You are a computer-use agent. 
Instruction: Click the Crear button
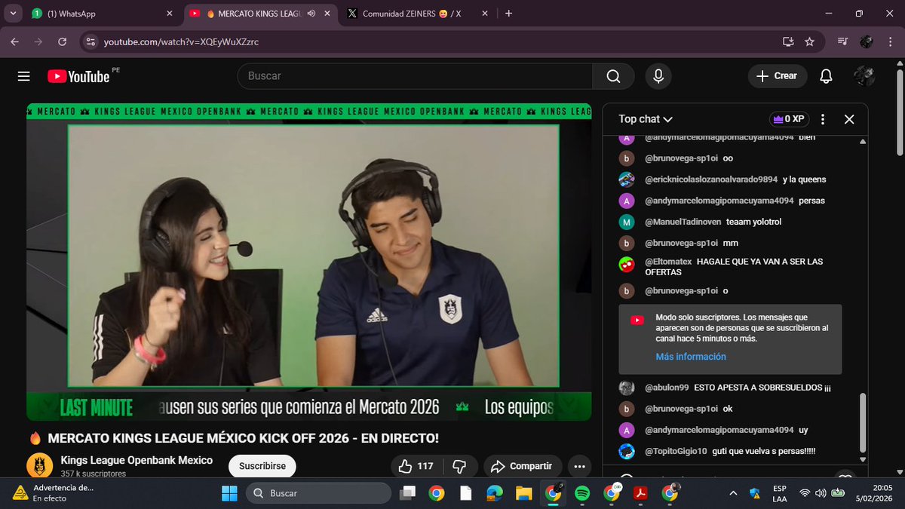[778, 76]
